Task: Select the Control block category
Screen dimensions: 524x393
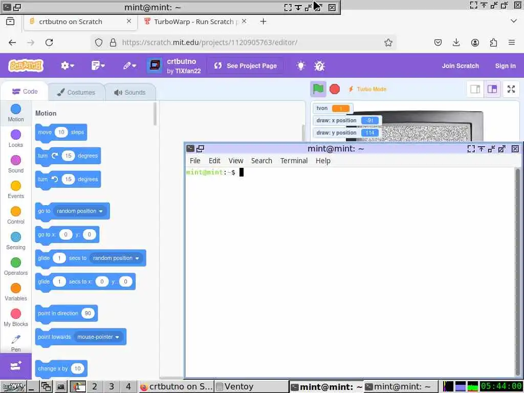Action: tap(16, 215)
